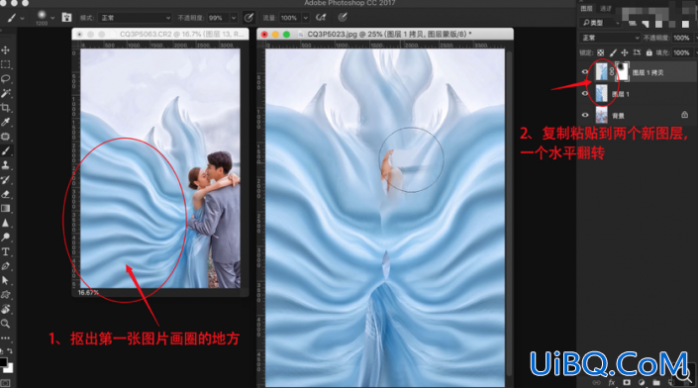Open the brush preset picker dropdown
The image size is (698, 388).
click(52, 18)
